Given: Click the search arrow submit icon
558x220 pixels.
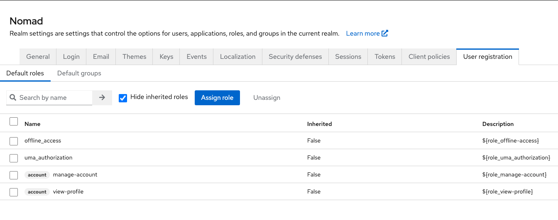Looking at the screenshot, I should tap(102, 98).
